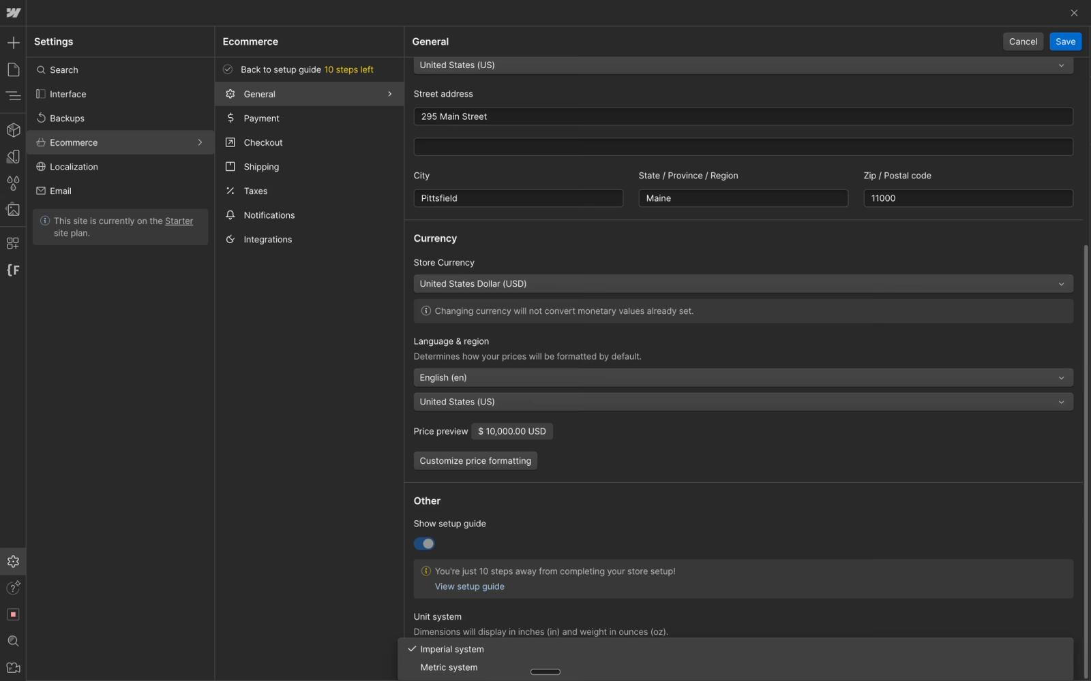Open Payment settings
The height and width of the screenshot is (681, 1091).
pyautogui.click(x=310, y=118)
